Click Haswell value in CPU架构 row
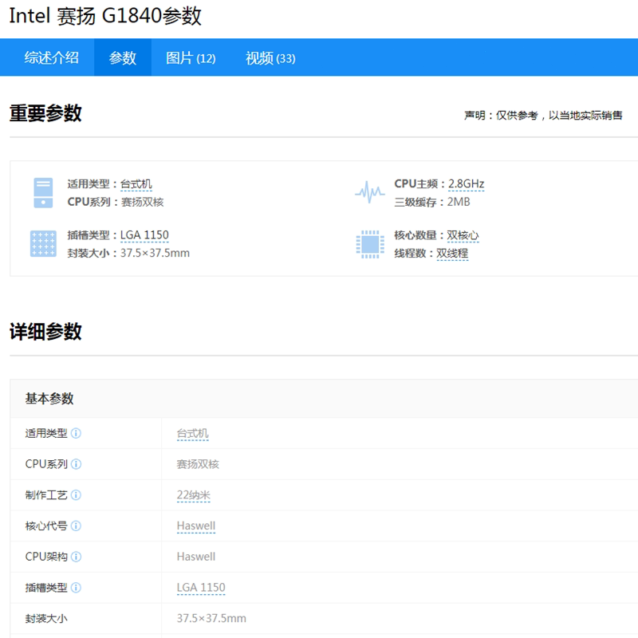Screen dimensions: 638x638 pyautogui.click(x=196, y=557)
